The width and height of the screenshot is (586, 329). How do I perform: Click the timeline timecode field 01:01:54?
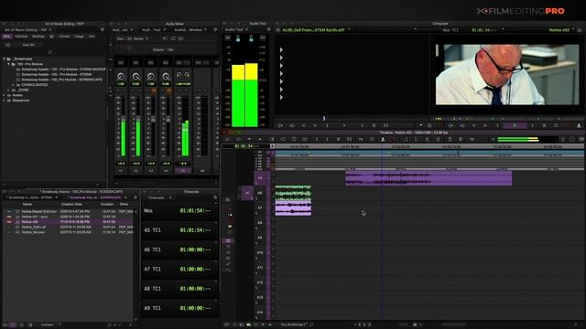pyautogui.click(x=246, y=146)
